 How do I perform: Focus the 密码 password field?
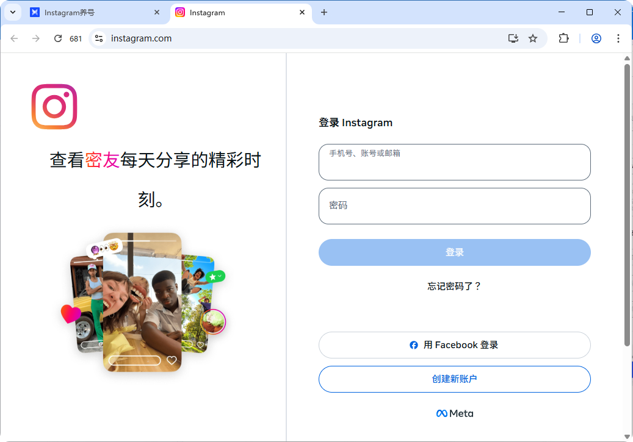(x=454, y=206)
